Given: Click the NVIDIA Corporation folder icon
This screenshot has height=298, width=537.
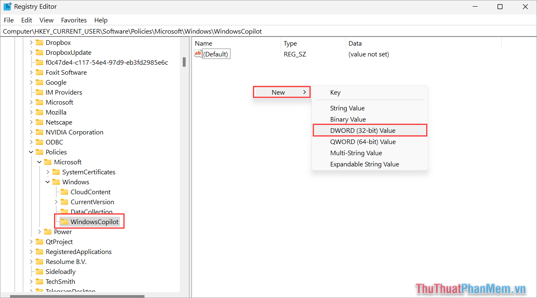Looking at the screenshot, I should 39,132.
